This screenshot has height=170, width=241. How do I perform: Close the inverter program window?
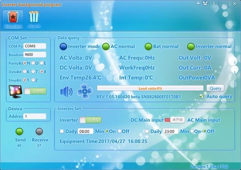click(235, 4)
